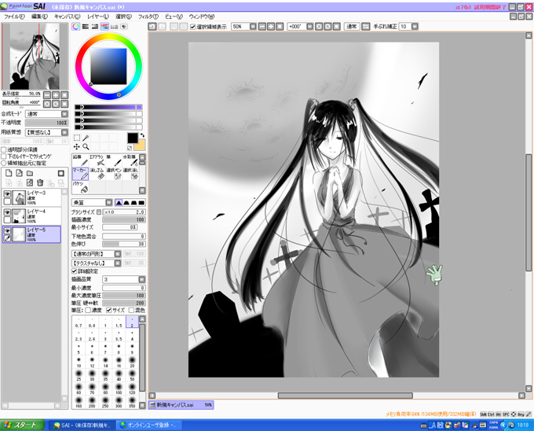This screenshot has height=431, width=534.
Task: Open the ファイル(F) menu
Action: [x=14, y=17]
